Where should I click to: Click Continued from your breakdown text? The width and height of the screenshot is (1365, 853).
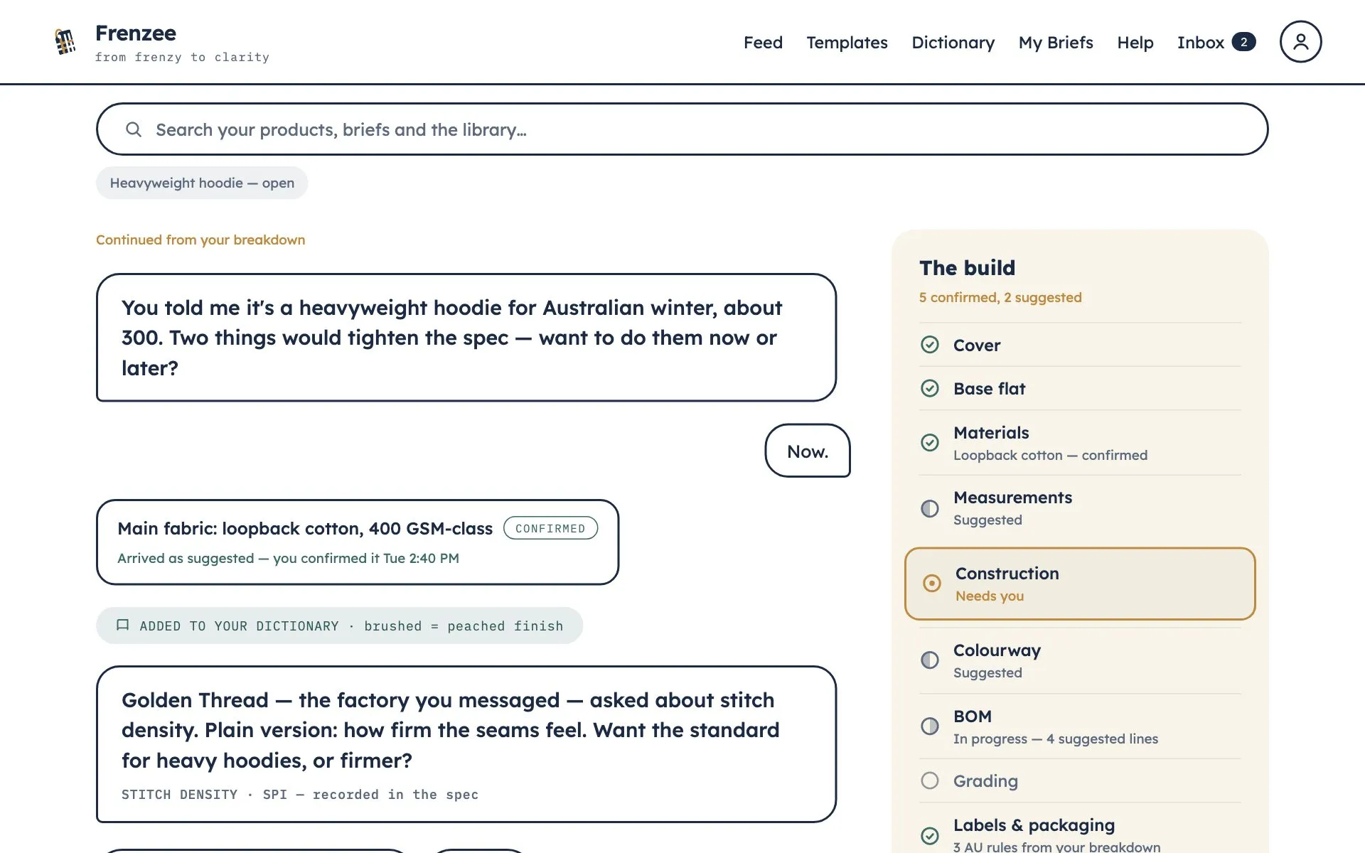click(200, 240)
